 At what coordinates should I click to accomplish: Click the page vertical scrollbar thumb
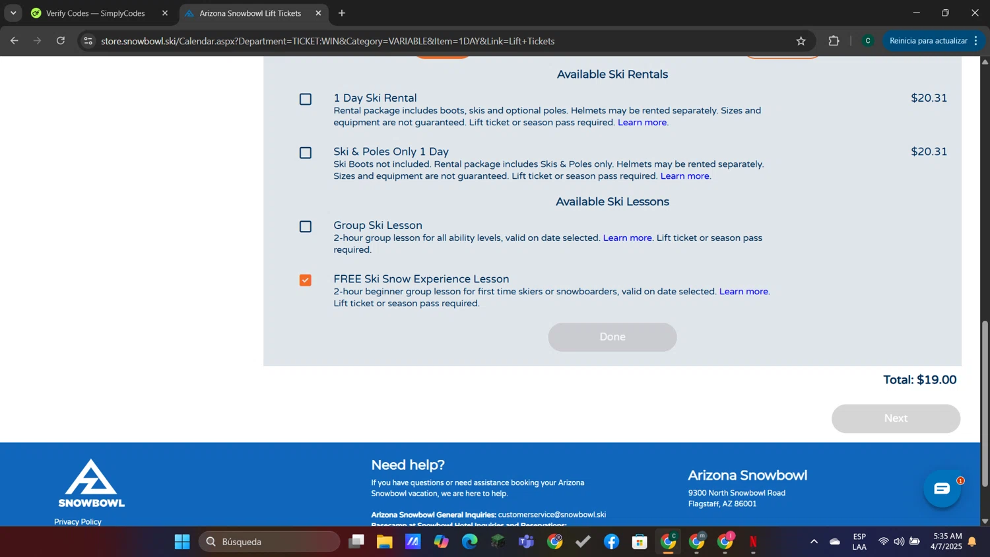coord(985,404)
